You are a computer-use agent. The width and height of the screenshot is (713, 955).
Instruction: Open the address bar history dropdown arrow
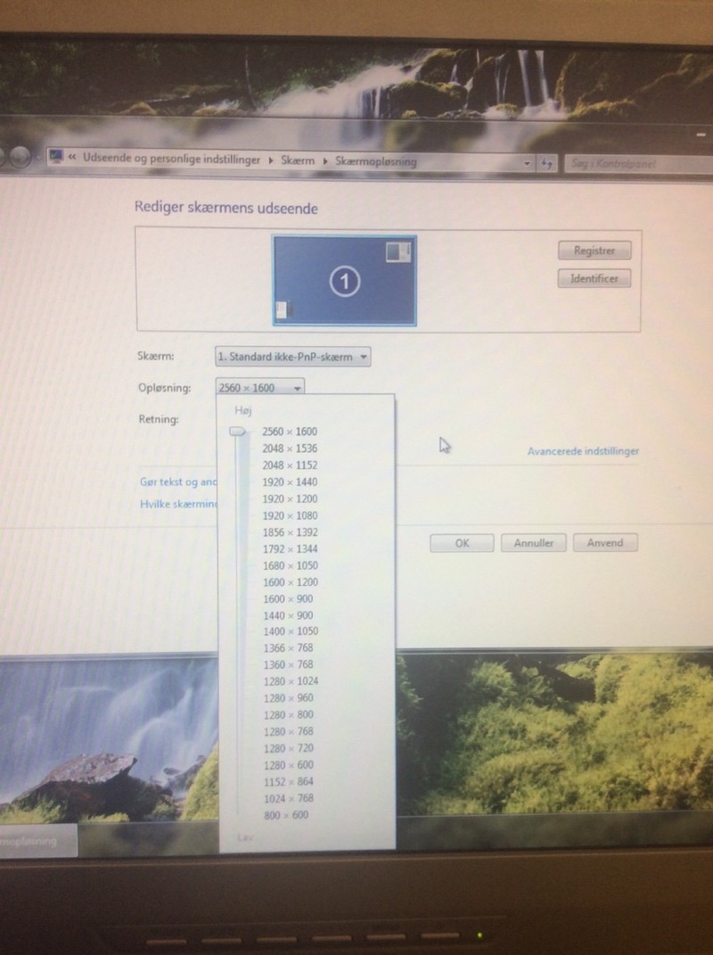(528, 163)
